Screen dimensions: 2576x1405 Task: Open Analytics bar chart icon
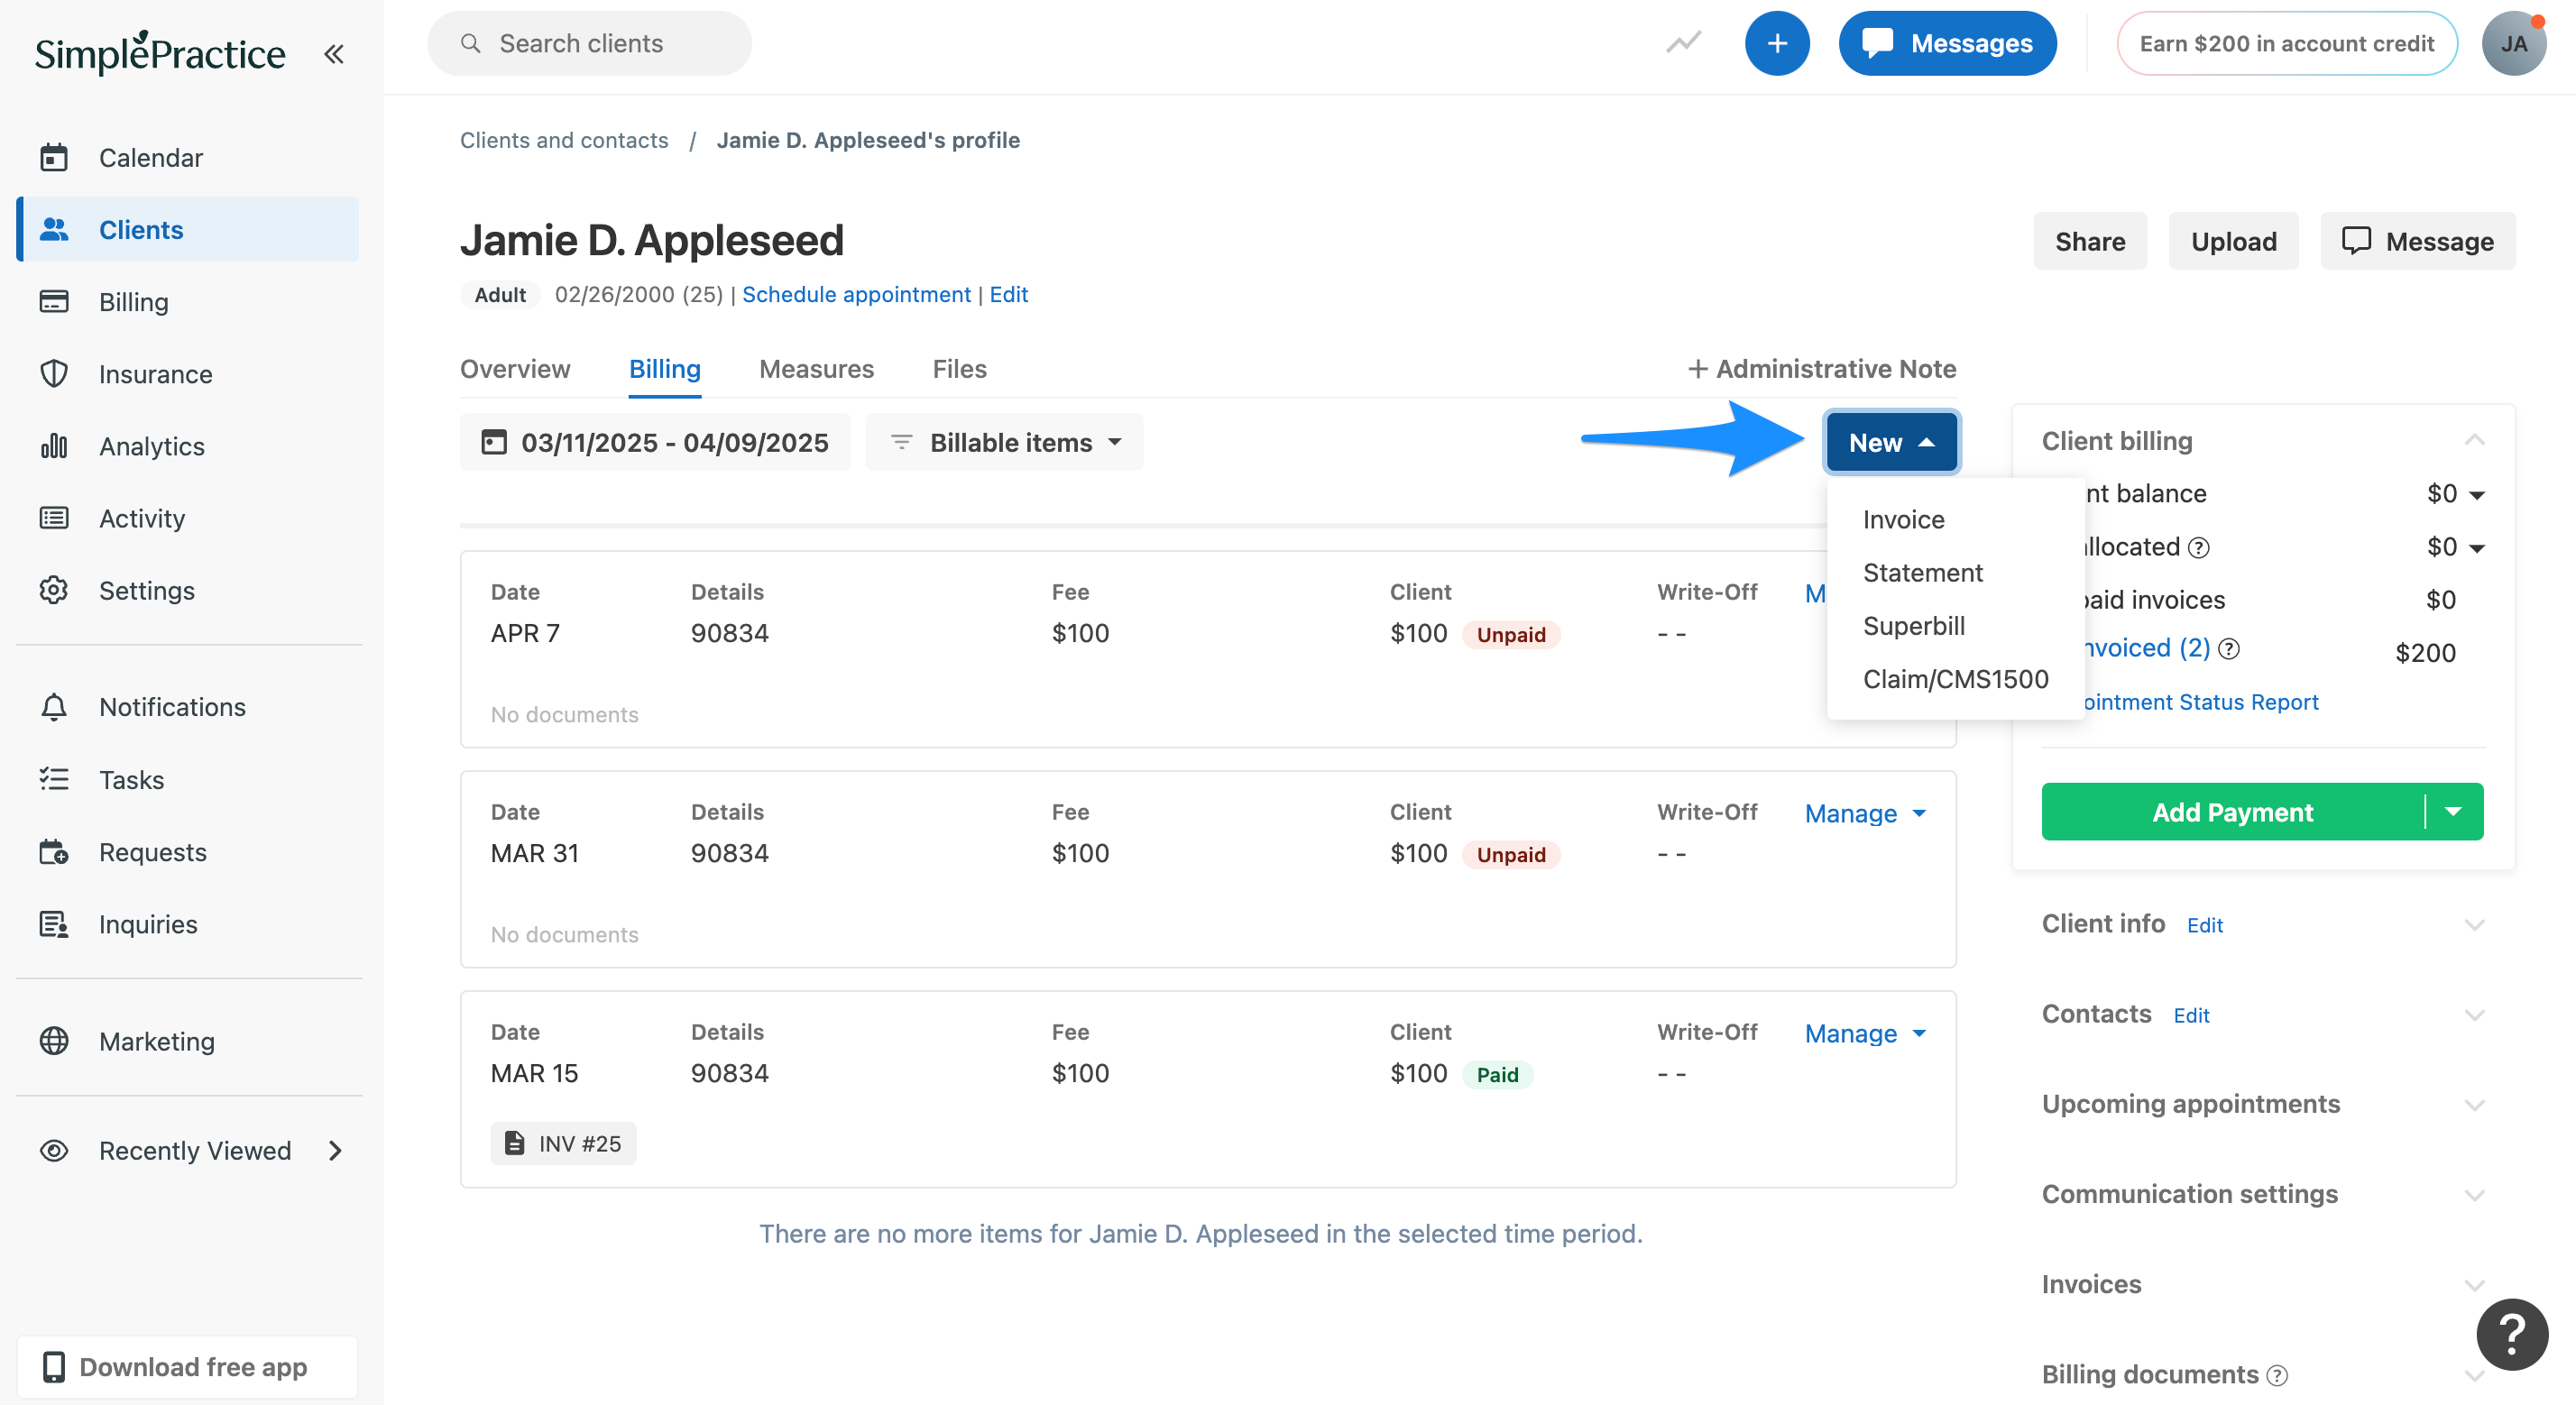click(x=54, y=446)
